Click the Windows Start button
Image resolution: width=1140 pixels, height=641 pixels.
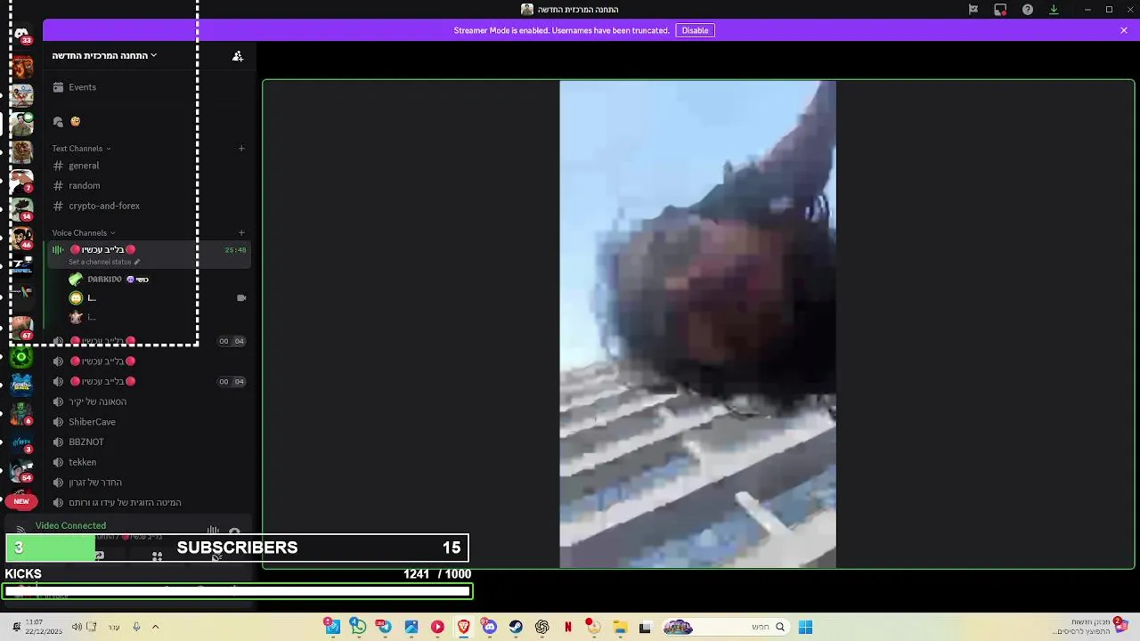coord(805,627)
